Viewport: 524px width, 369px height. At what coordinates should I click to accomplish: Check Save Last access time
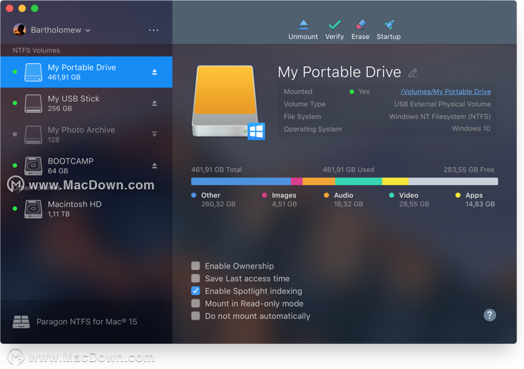coord(195,278)
